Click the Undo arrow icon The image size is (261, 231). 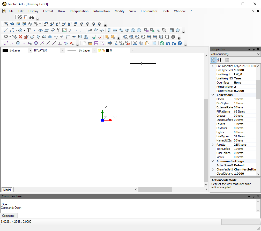tap(168, 43)
